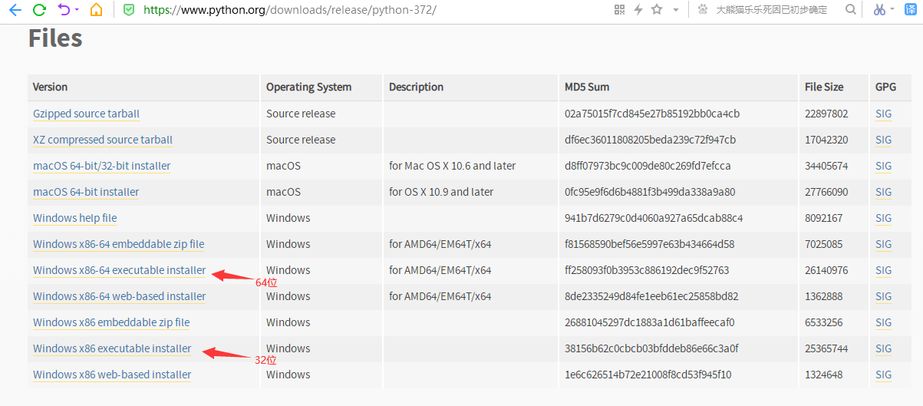This screenshot has height=406, width=923.
Task: Open the dropdown arrow beside the bookmark star
Action: click(x=675, y=10)
